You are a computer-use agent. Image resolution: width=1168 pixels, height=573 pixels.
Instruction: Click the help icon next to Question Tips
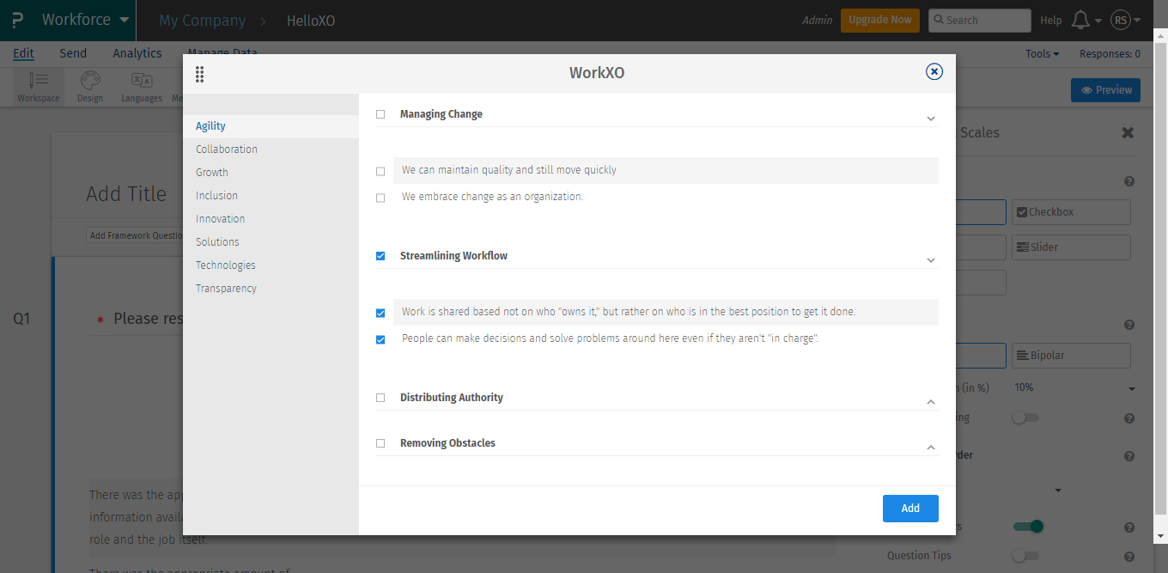coord(1129,557)
